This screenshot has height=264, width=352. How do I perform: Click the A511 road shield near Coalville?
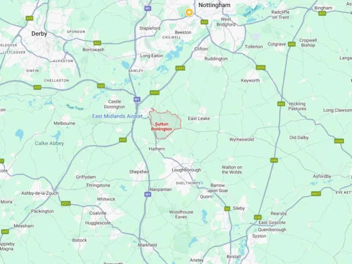pyautogui.click(x=66, y=203)
